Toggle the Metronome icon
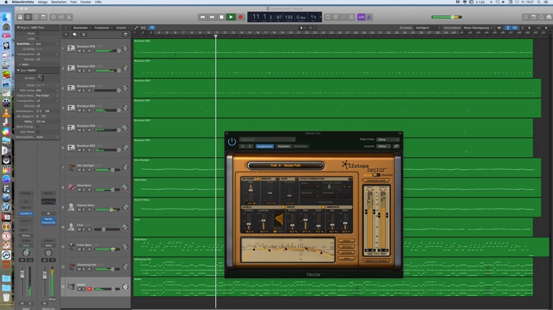Viewport: 553px width, 310px height. [x=369, y=17]
